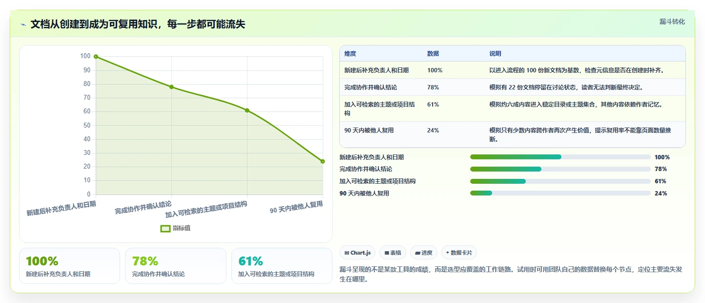This screenshot has height=303, width=705.
Task: Click the 数据卡片 tag
Action: pyautogui.click(x=459, y=253)
